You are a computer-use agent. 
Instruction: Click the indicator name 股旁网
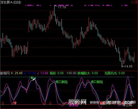pyautogui.click(x=5, y=73)
